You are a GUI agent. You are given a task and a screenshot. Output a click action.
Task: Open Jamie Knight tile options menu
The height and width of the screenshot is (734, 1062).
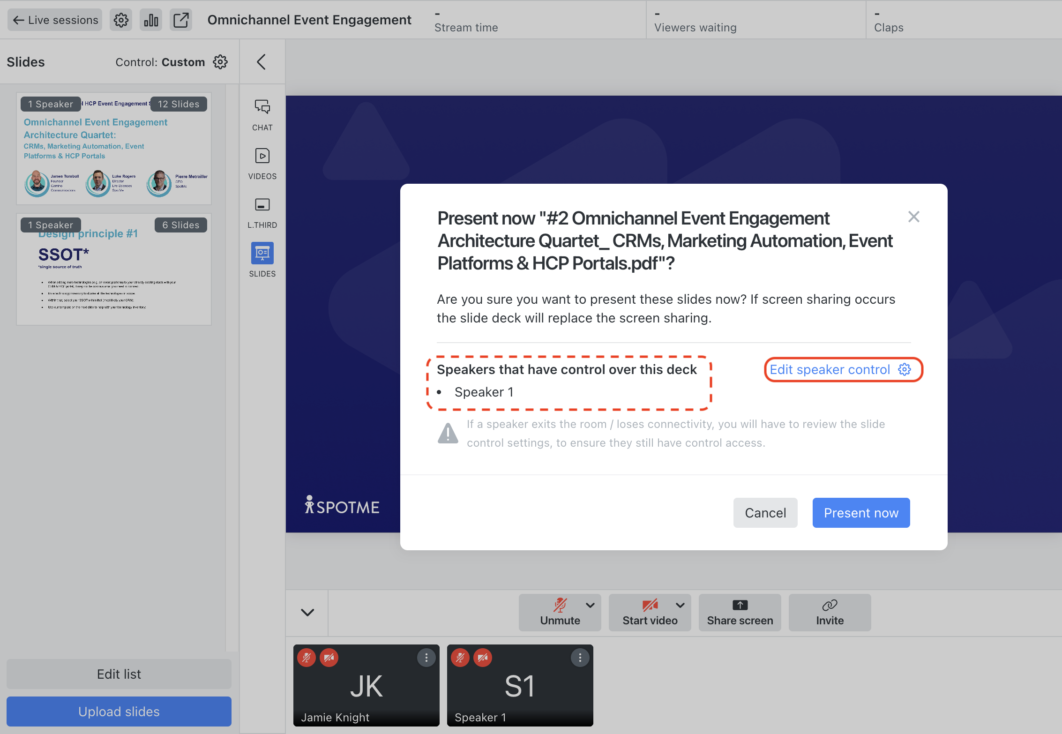(426, 658)
